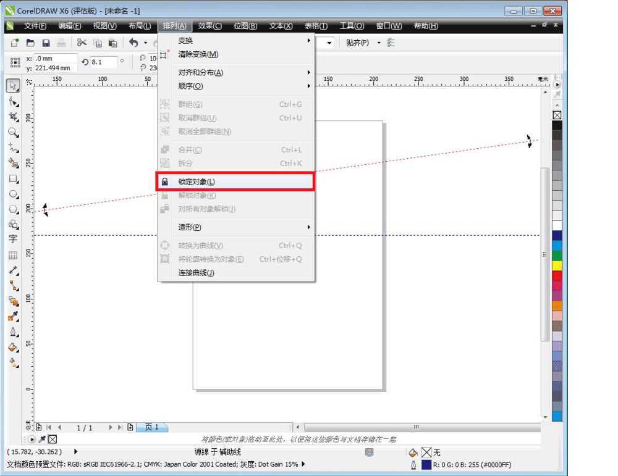Choose the Crop tool

coord(13,117)
